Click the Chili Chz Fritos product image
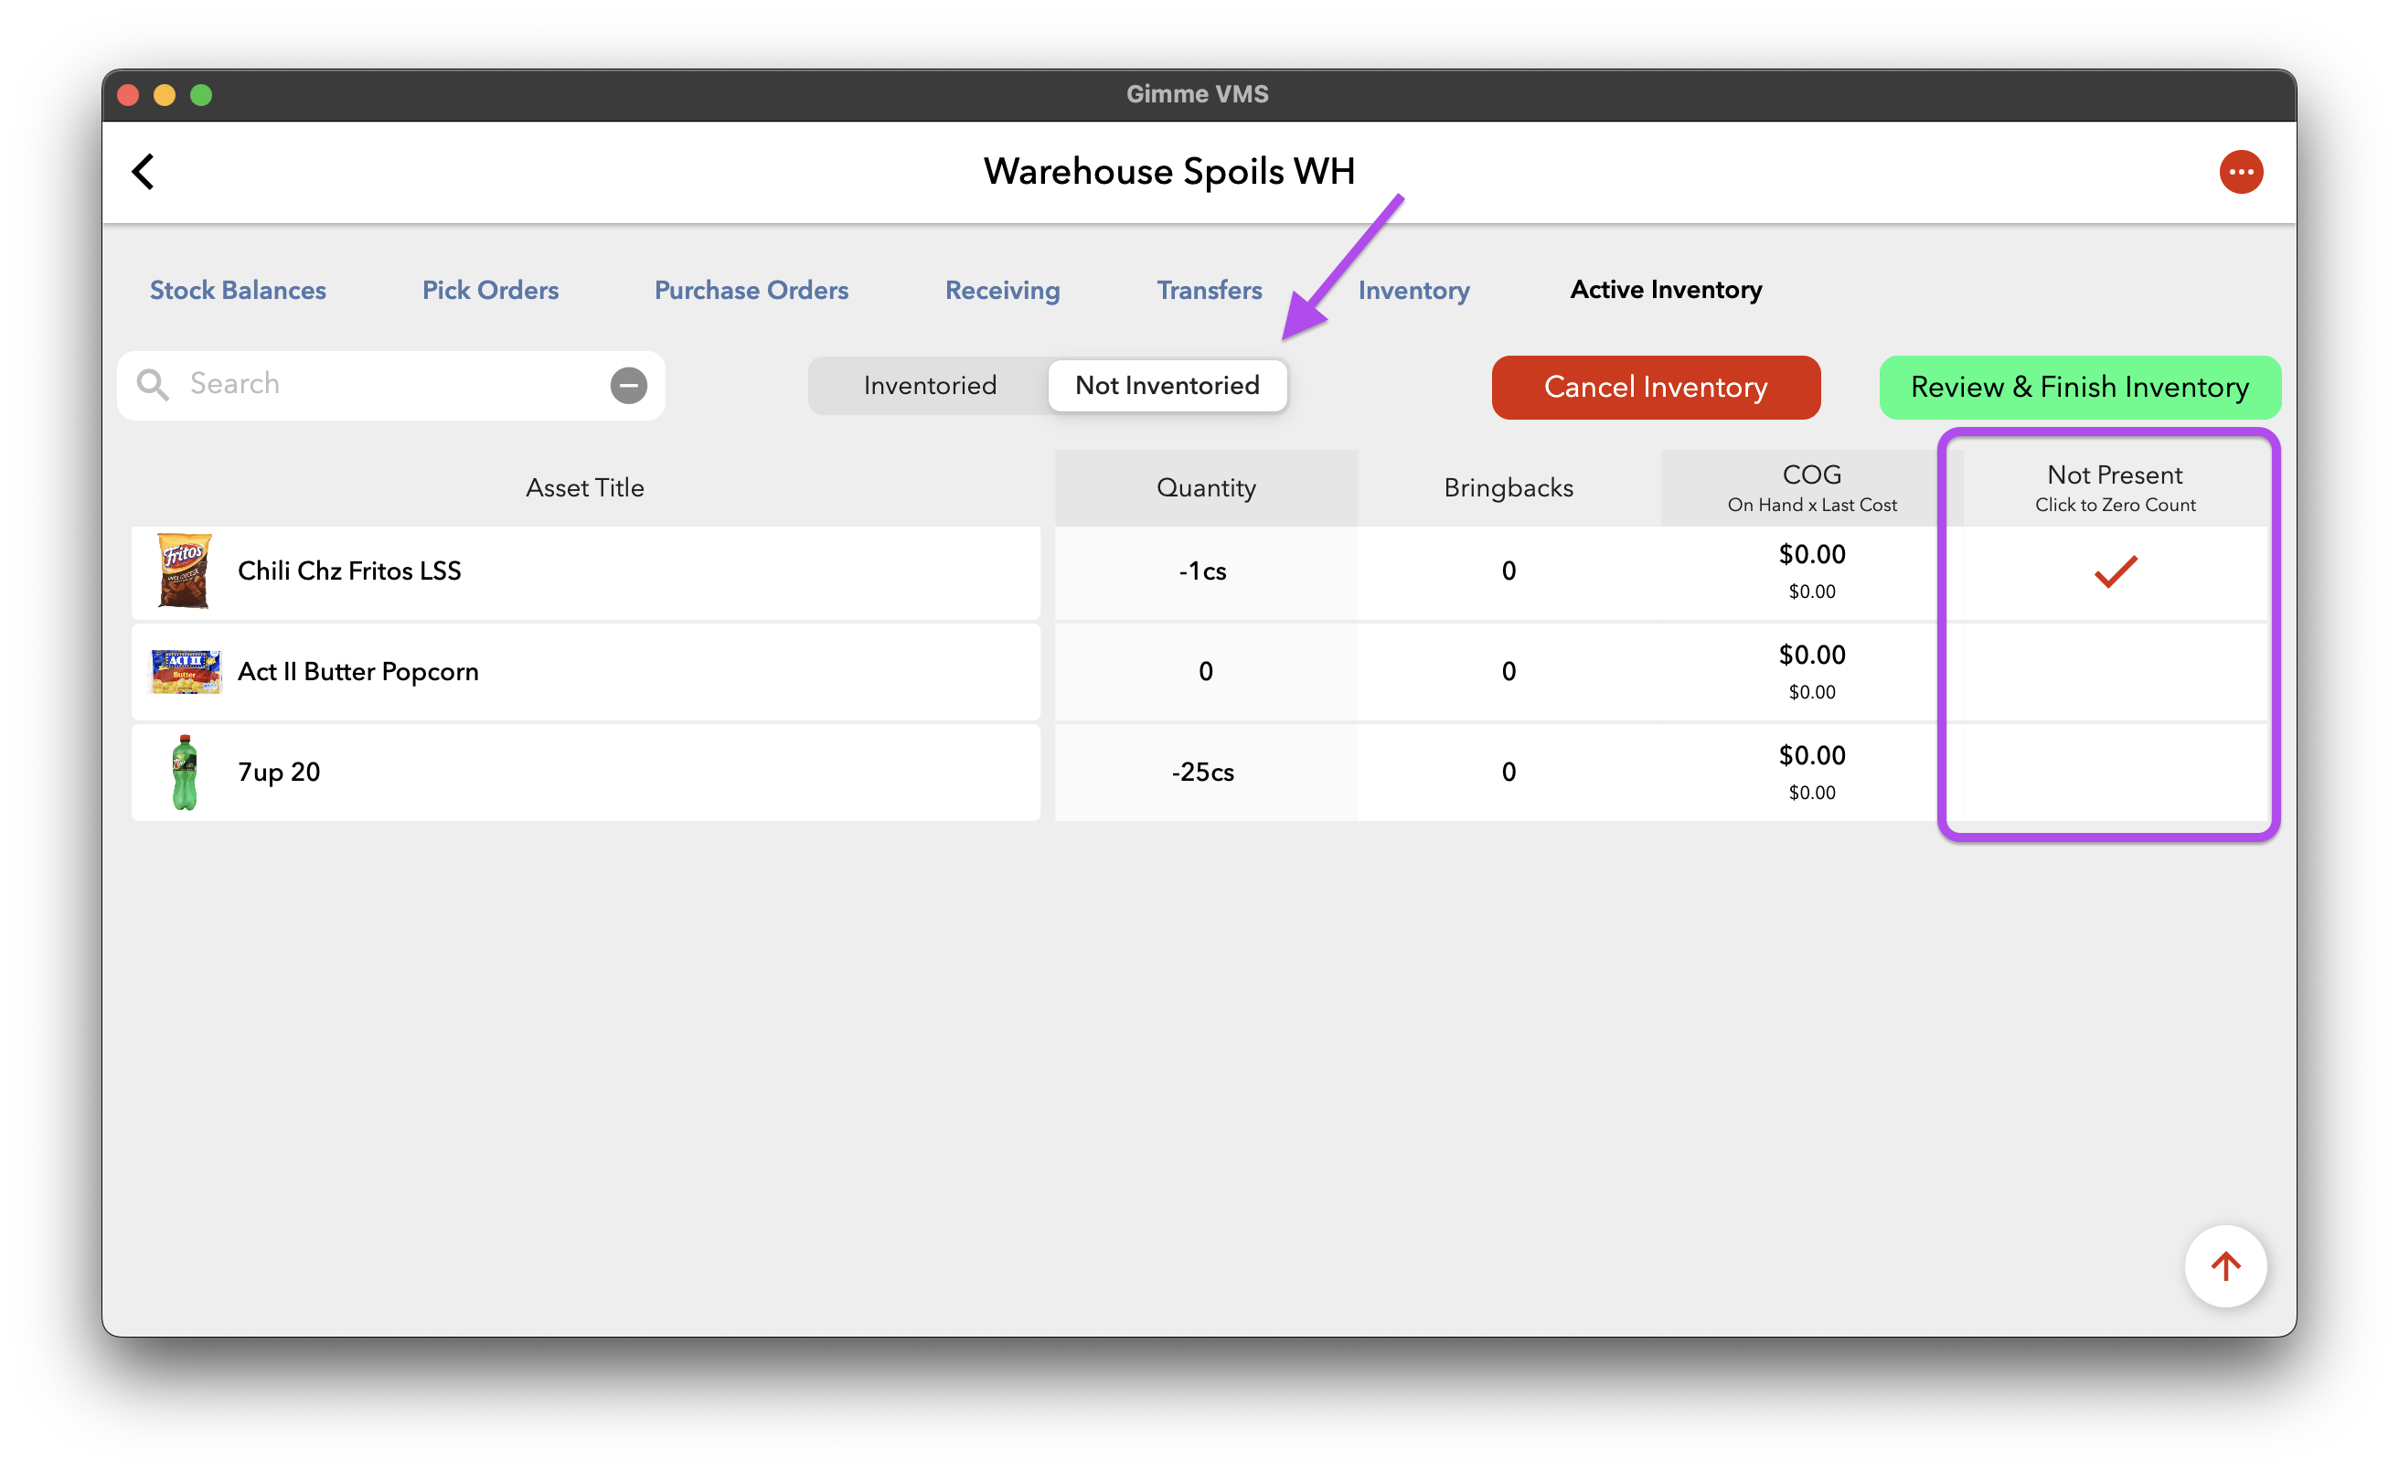Viewport: 2399px width, 1472px height. point(184,571)
